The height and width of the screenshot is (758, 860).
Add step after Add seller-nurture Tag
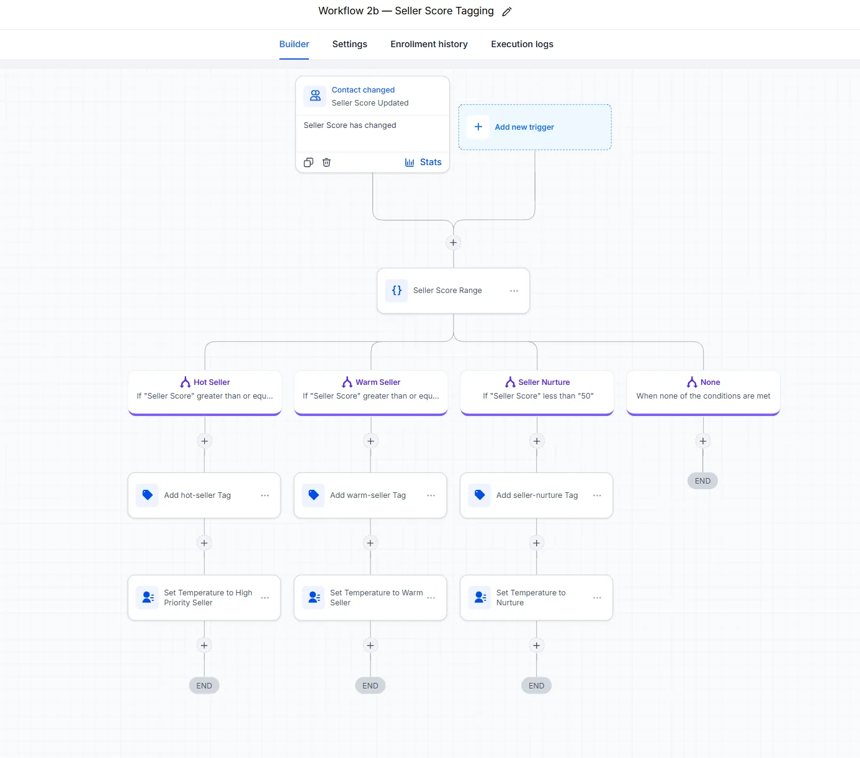point(537,543)
